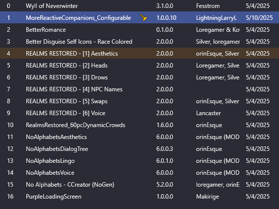The image size is (279, 209).
Task: Select REALMS RESTORED - [6] Voice row
Action: 139,113
